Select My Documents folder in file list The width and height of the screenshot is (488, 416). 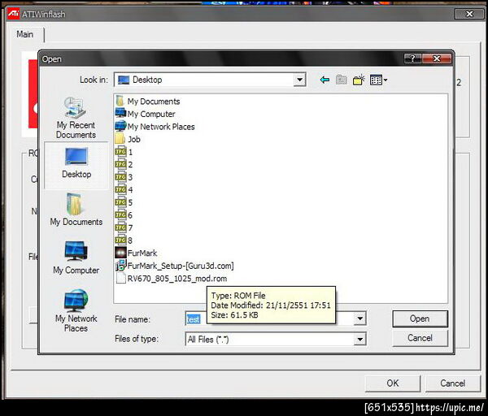148,102
